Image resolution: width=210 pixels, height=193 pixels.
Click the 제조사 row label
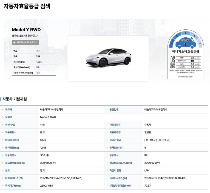tap(8, 110)
